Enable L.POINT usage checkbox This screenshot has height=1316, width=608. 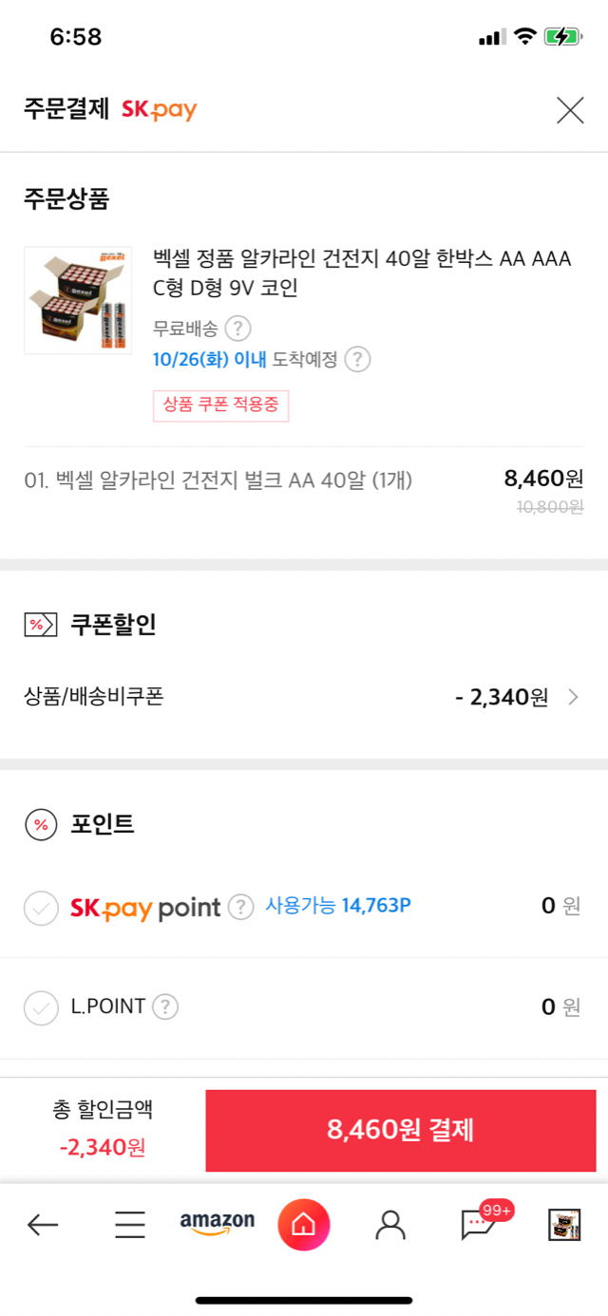click(x=41, y=1007)
